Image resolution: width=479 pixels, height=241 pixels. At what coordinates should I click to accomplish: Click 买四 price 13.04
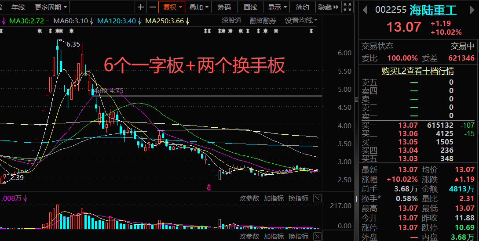pyautogui.click(x=408, y=151)
